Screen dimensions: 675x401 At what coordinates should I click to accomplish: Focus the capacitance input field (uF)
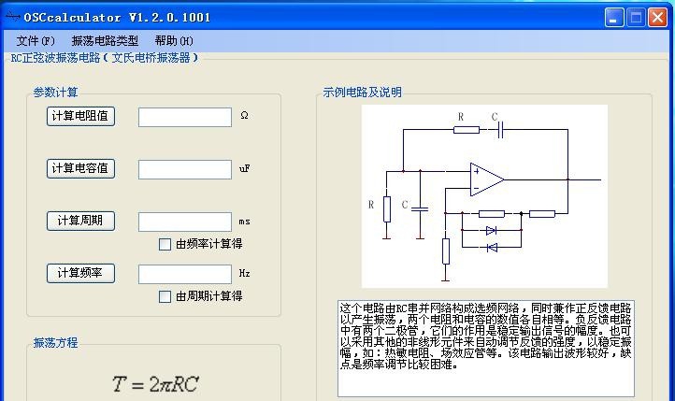pos(185,169)
